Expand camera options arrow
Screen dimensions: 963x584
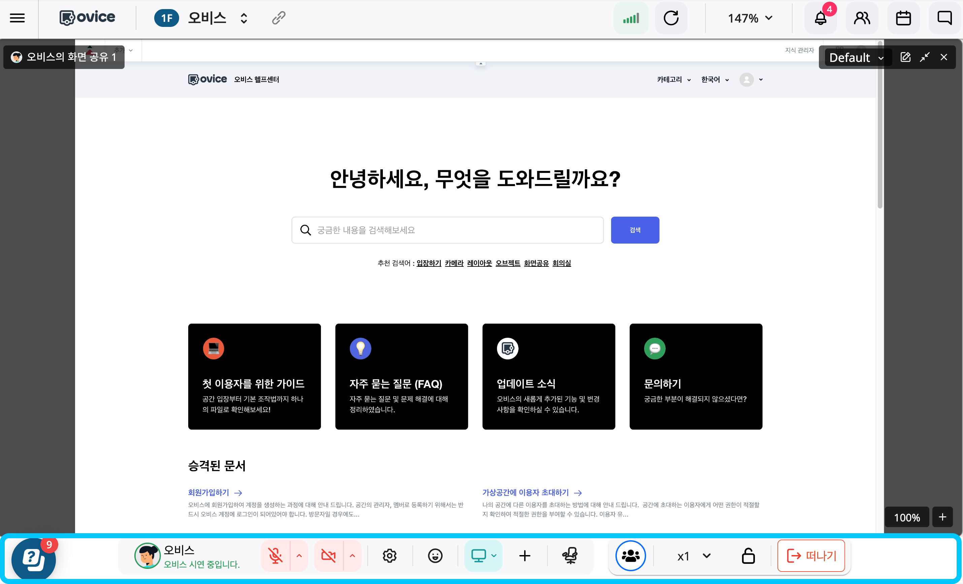coord(352,555)
